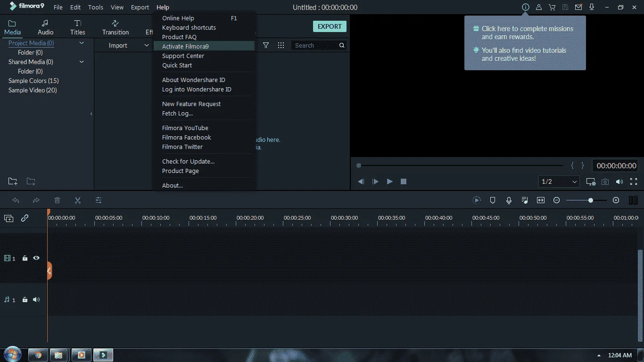Image resolution: width=644 pixels, height=362 pixels.
Task: Toggle fullscreen preview icon
Action: pos(634,181)
